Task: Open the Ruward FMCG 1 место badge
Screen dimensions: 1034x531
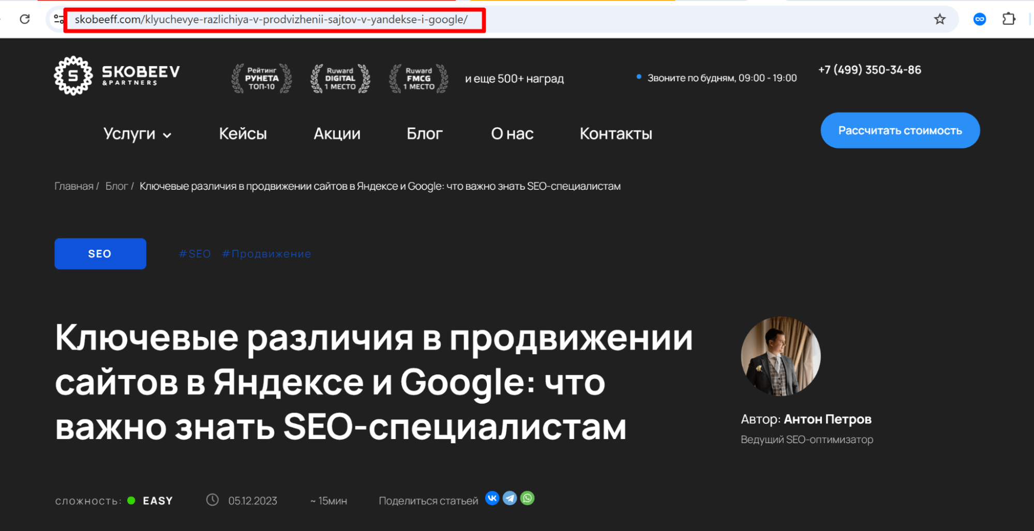Action: [x=419, y=79]
